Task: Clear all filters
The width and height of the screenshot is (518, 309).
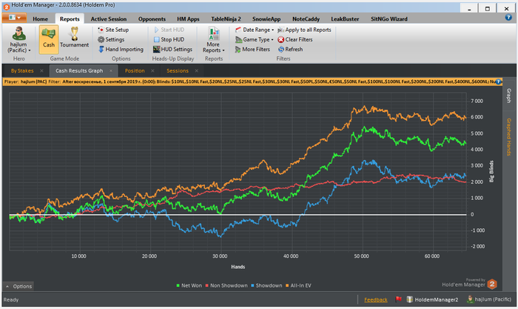Action: (x=301, y=39)
